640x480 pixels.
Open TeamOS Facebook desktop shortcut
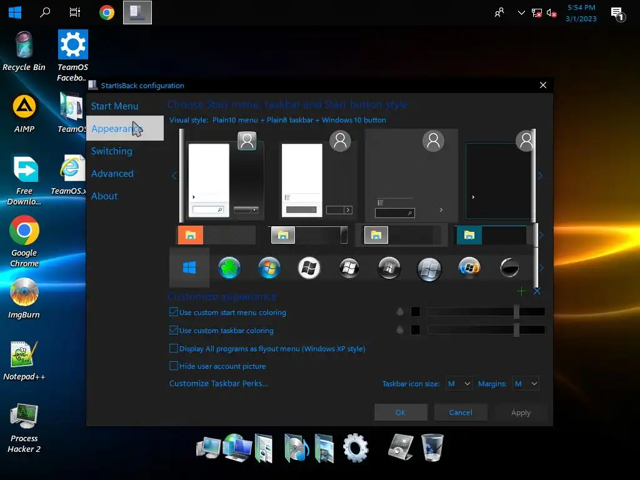(72, 56)
